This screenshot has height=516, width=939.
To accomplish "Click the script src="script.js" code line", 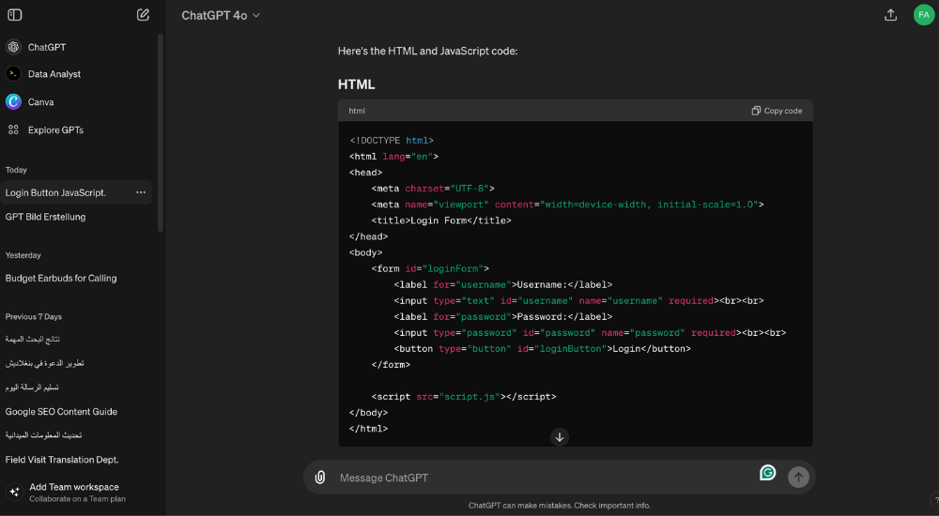I will 464,397.
